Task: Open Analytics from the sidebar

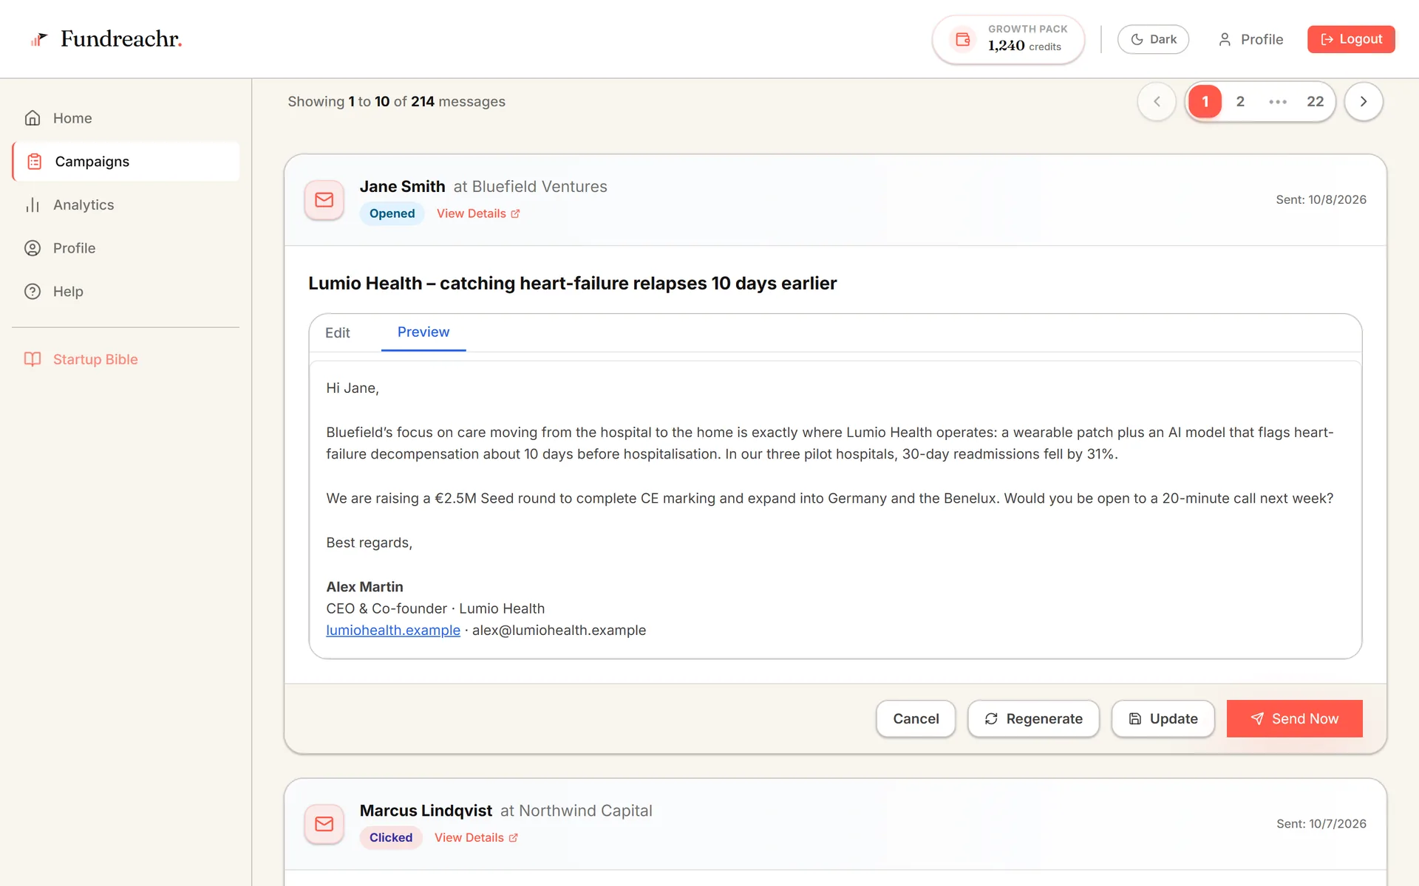Action: click(126, 205)
